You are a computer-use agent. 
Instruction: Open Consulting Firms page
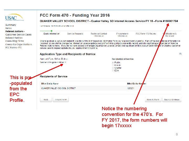15,41
